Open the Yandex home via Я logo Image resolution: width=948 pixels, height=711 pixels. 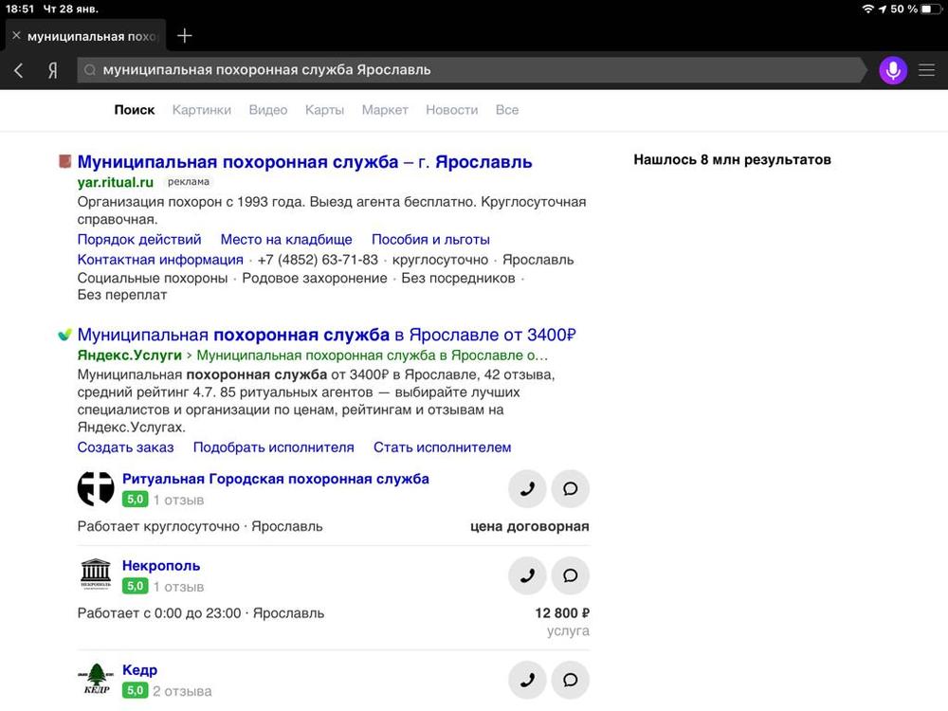(x=52, y=70)
